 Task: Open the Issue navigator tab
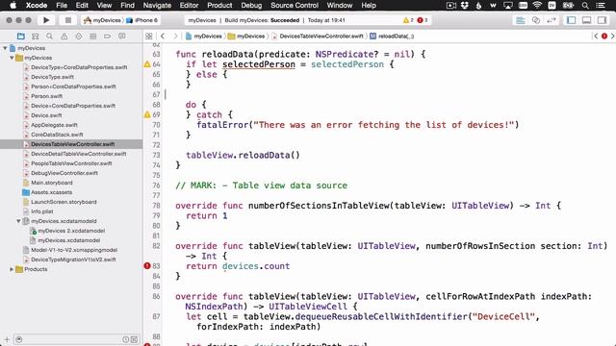[64, 37]
